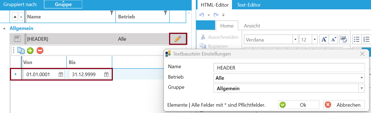
Task: Collapse all groups with the minus button
Action: (x=21, y=17)
